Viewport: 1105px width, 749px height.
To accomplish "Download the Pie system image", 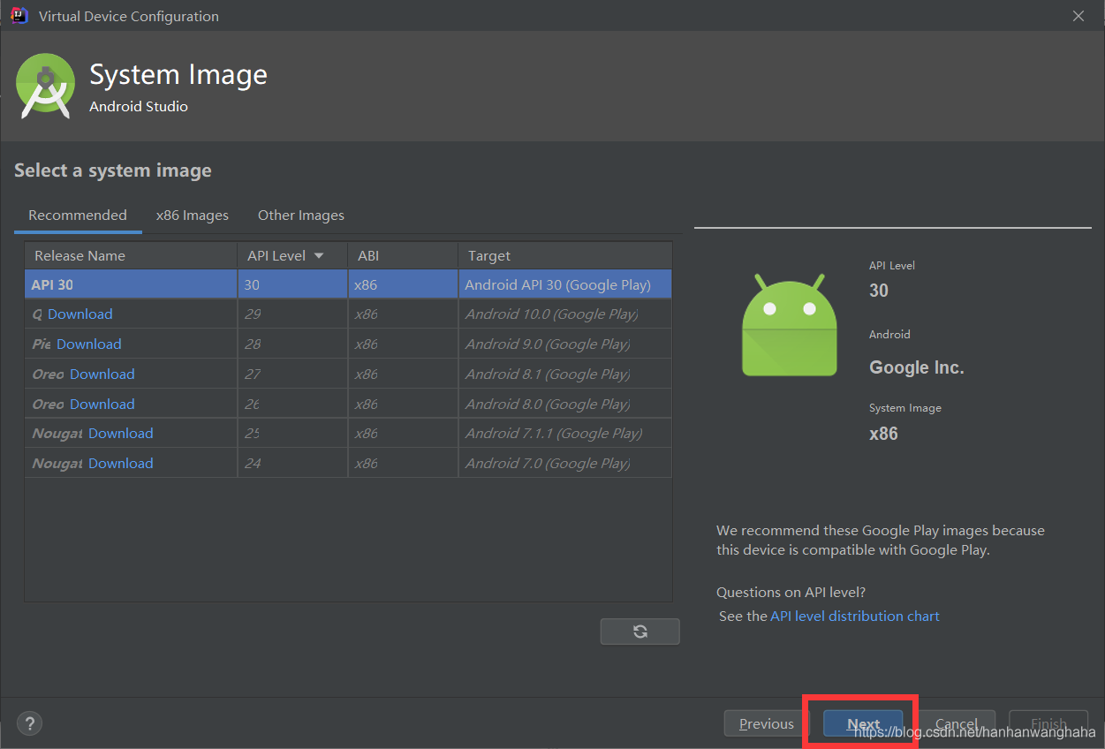I will coord(90,344).
